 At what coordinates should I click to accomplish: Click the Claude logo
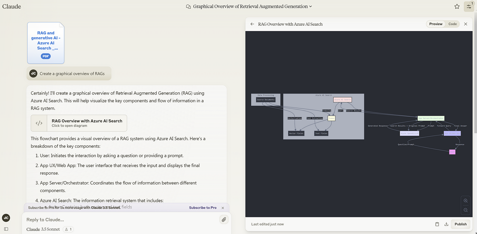click(12, 6)
